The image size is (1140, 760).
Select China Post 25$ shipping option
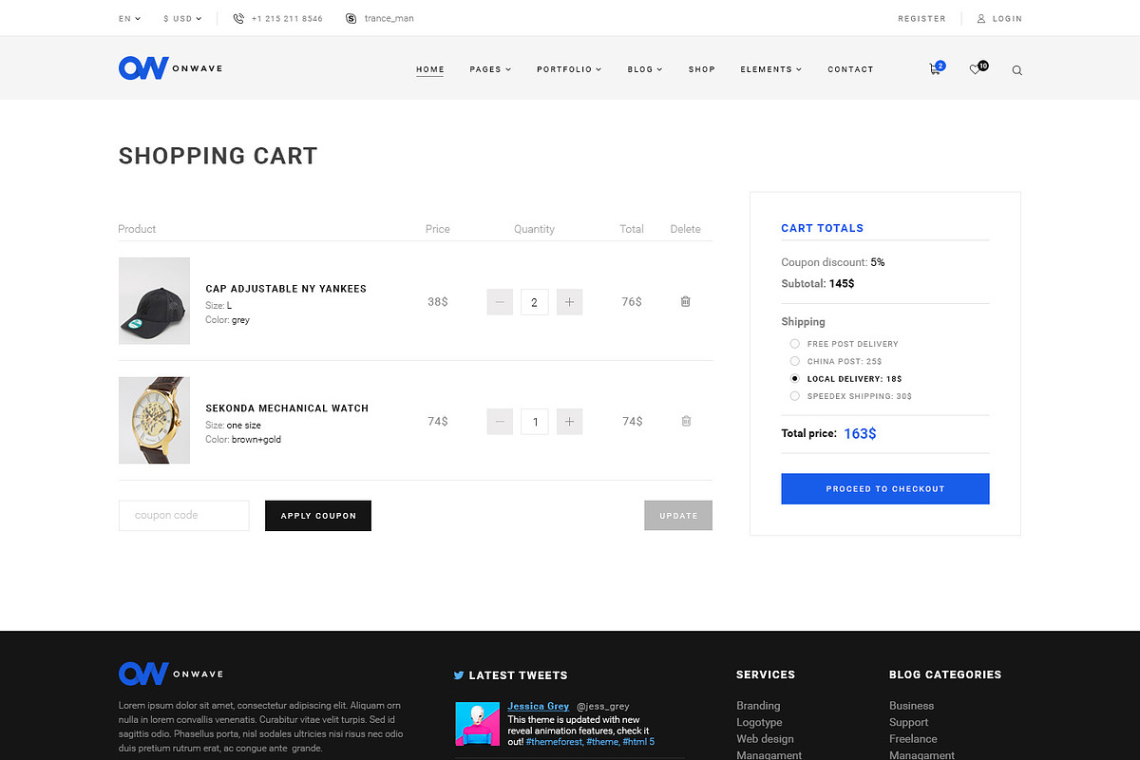[x=795, y=361]
